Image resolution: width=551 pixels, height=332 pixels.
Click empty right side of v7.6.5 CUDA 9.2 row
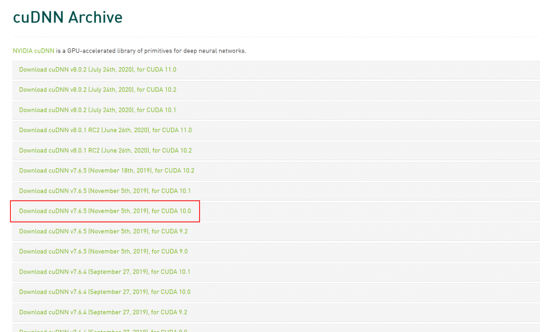click(x=404, y=232)
